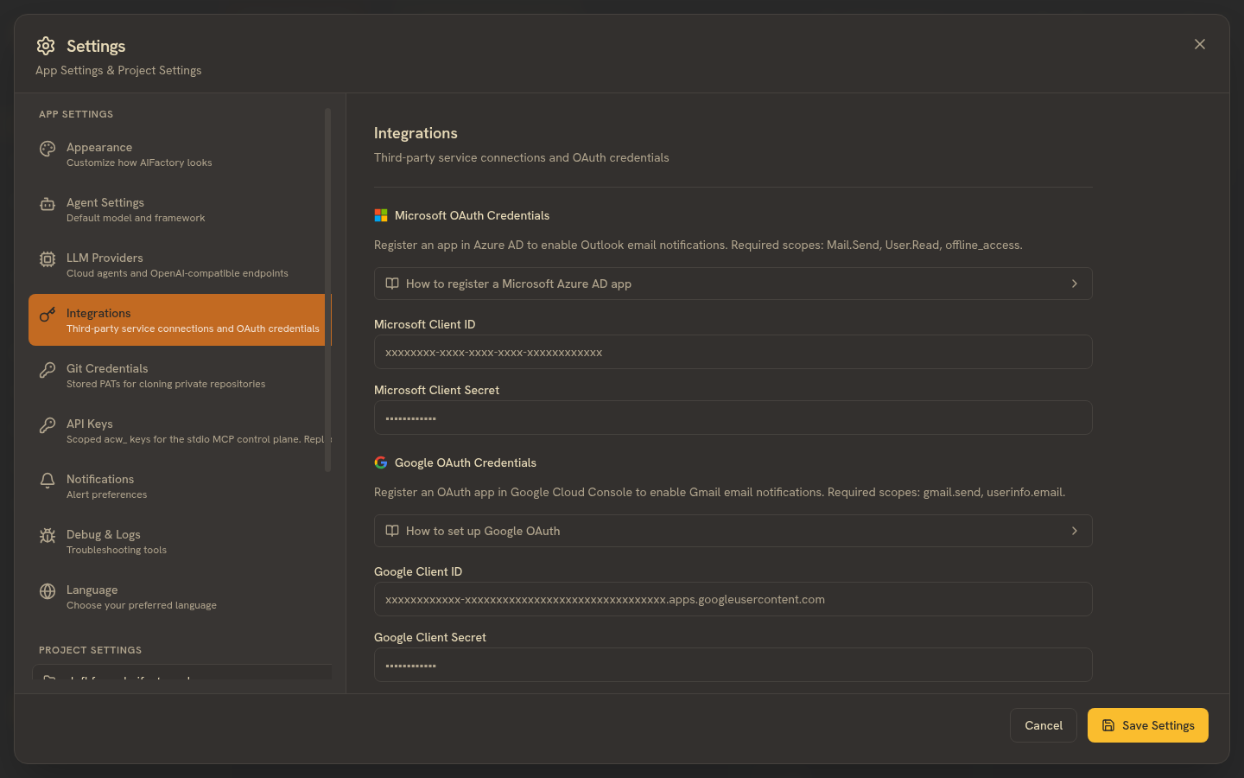Click the Microsoft OAuth Credentials heading
The image size is (1244, 778).
472,215
